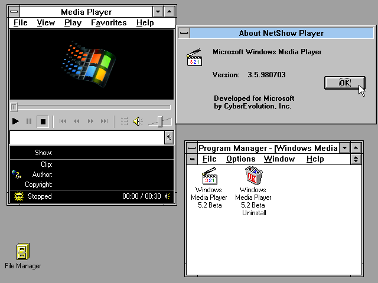Fast forward the media clip
The width and height of the screenshot is (378, 283).
point(90,121)
